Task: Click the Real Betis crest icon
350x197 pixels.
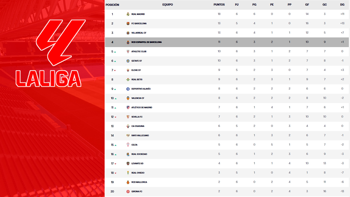Action: (x=128, y=79)
